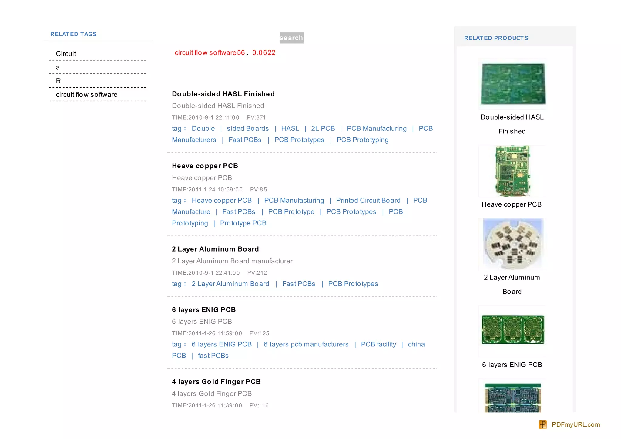Click the HASL tag link
Screen dimensions: 621x439
290,129
